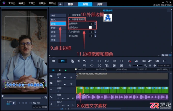
Task: Expand the 声音 track chevron
Action: (68, 98)
